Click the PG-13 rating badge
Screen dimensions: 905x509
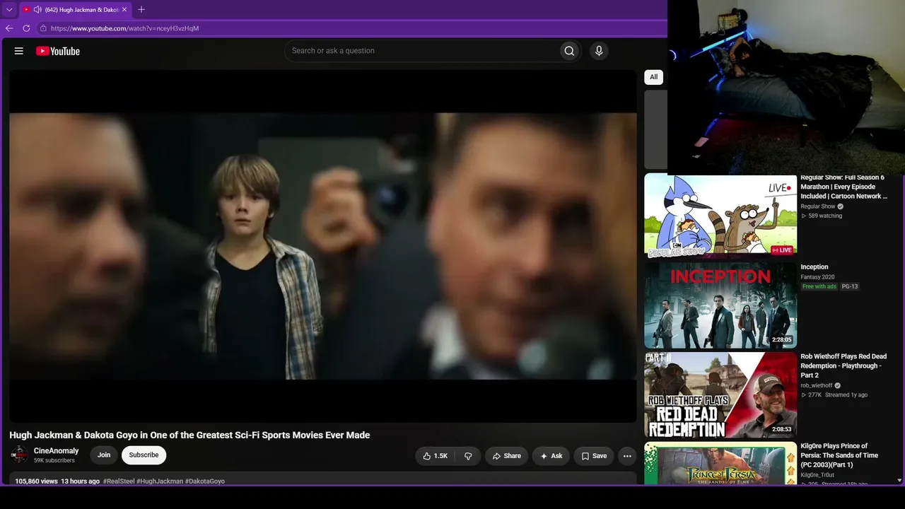point(849,286)
